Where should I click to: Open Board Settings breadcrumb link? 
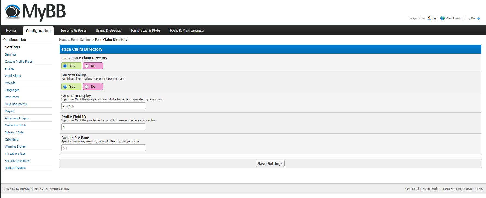coord(81,40)
